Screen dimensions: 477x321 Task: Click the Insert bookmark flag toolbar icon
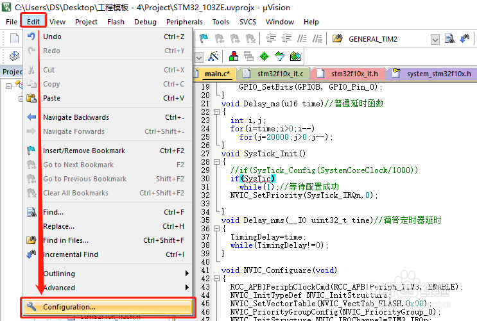click(x=204, y=38)
